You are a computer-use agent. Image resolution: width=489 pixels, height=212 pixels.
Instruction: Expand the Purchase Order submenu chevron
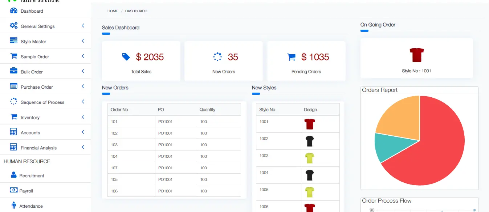[83, 86]
